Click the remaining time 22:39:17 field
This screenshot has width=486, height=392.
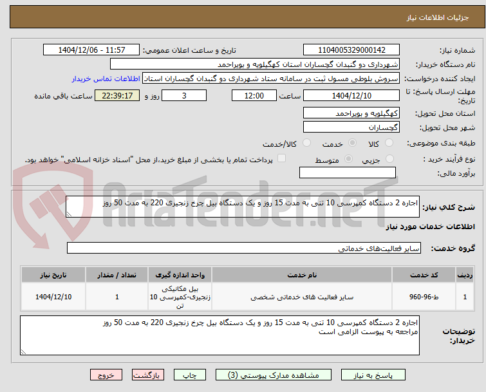pyautogui.click(x=117, y=95)
